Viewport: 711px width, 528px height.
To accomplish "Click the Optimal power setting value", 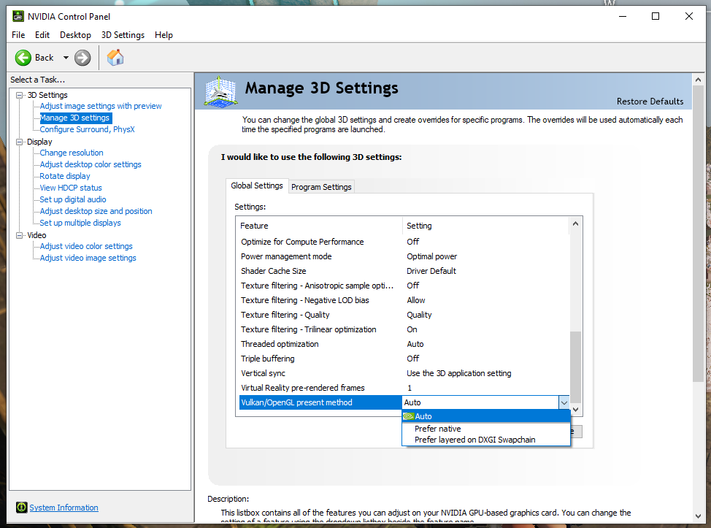I will (x=431, y=256).
